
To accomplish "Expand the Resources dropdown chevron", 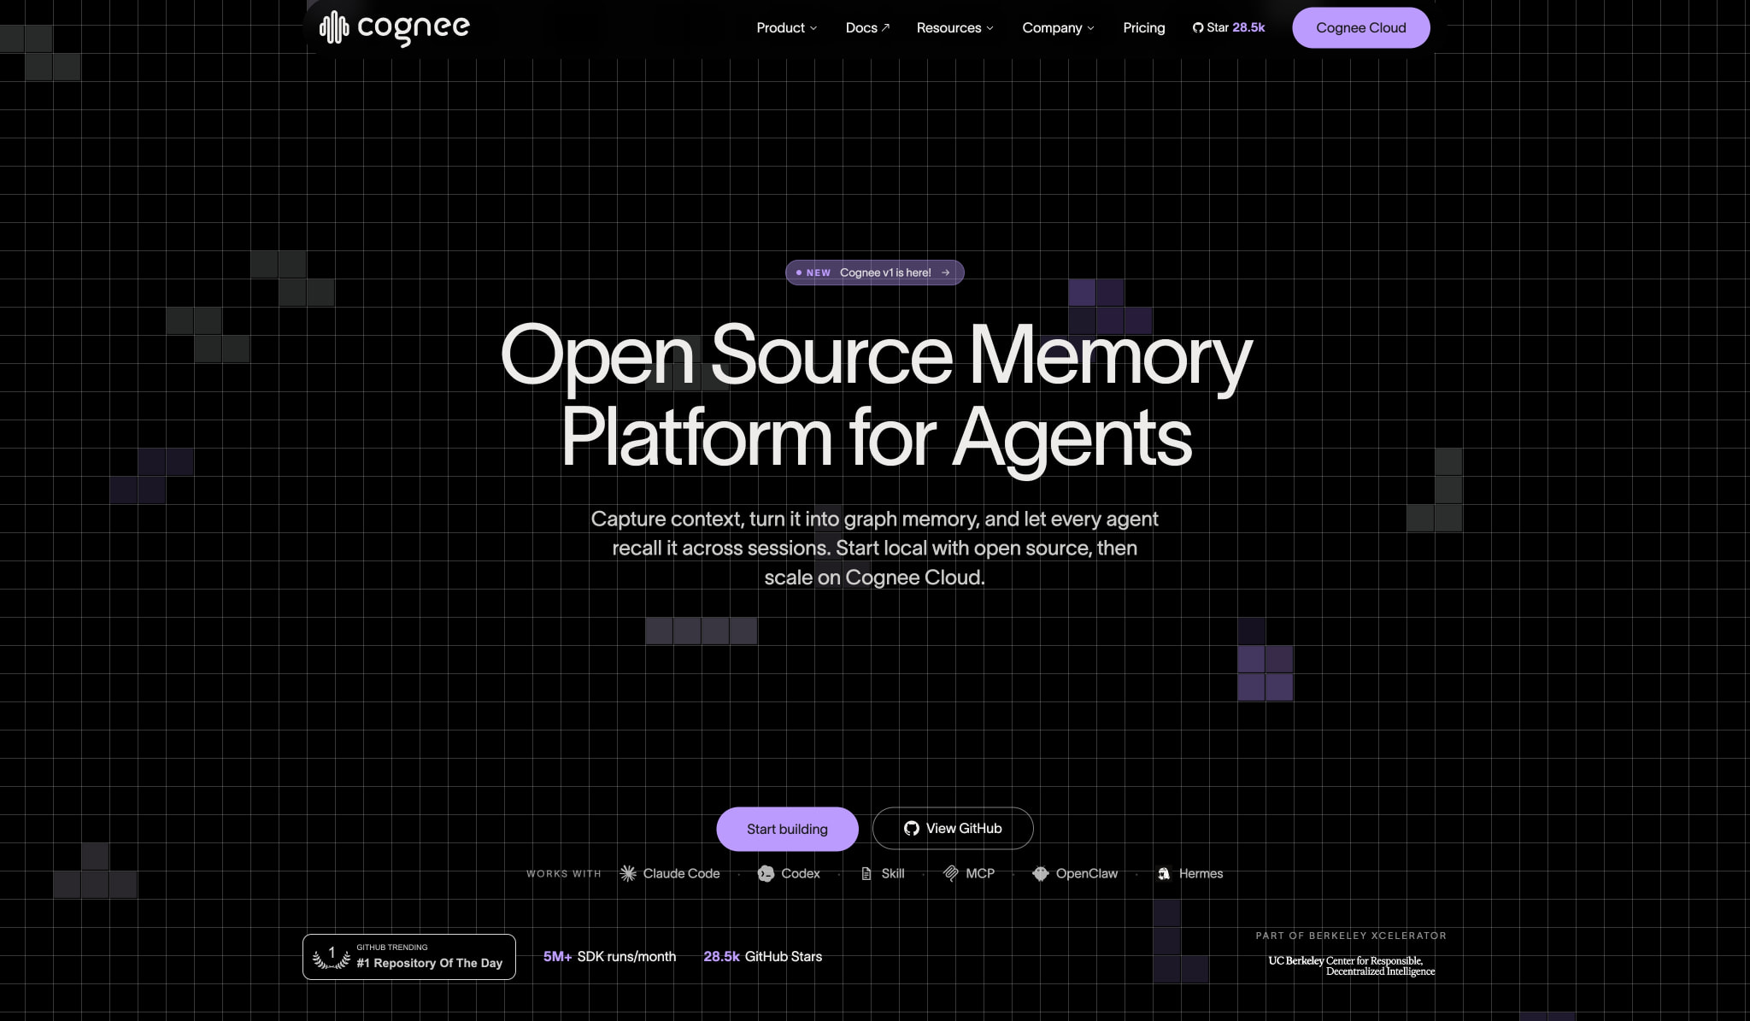I will click(x=990, y=28).
